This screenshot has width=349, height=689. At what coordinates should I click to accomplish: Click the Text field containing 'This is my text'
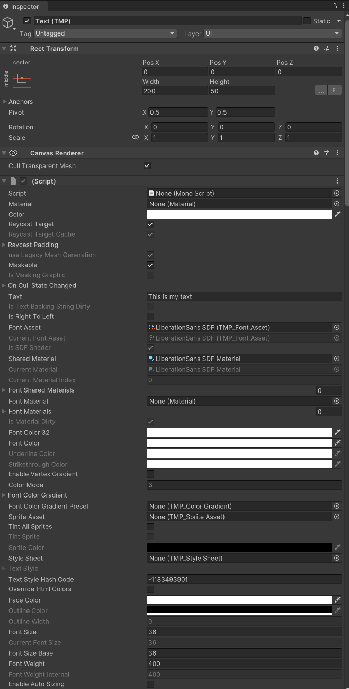tap(244, 296)
